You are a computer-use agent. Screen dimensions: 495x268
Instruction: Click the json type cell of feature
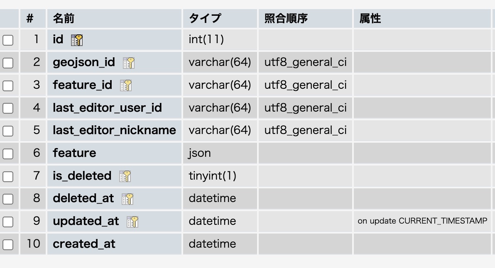pyautogui.click(x=200, y=153)
